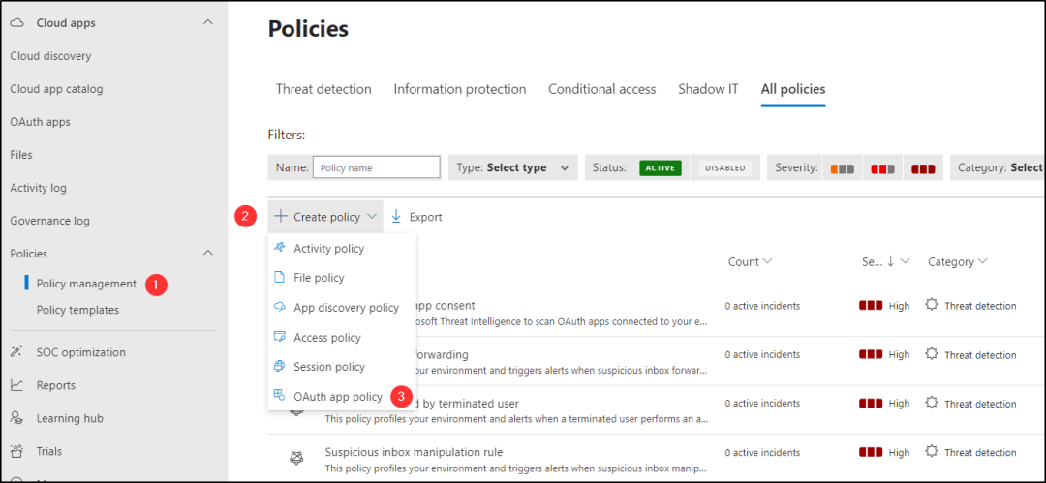Toggle the ACTIVE status filter
Viewport: 1046px width, 483px height.
[661, 168]
